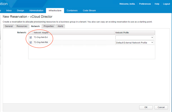Image resolution: width=172 pixels, height=112 pixels.
Task: Open the Code Stream tab
Action: [x=89, y=11]
